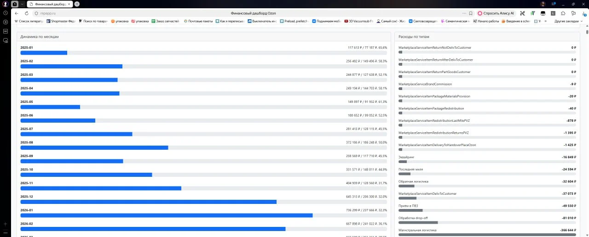Go back using the browser back arrow
The height and width of the screenshot is (237, 589).
[17, 13]
